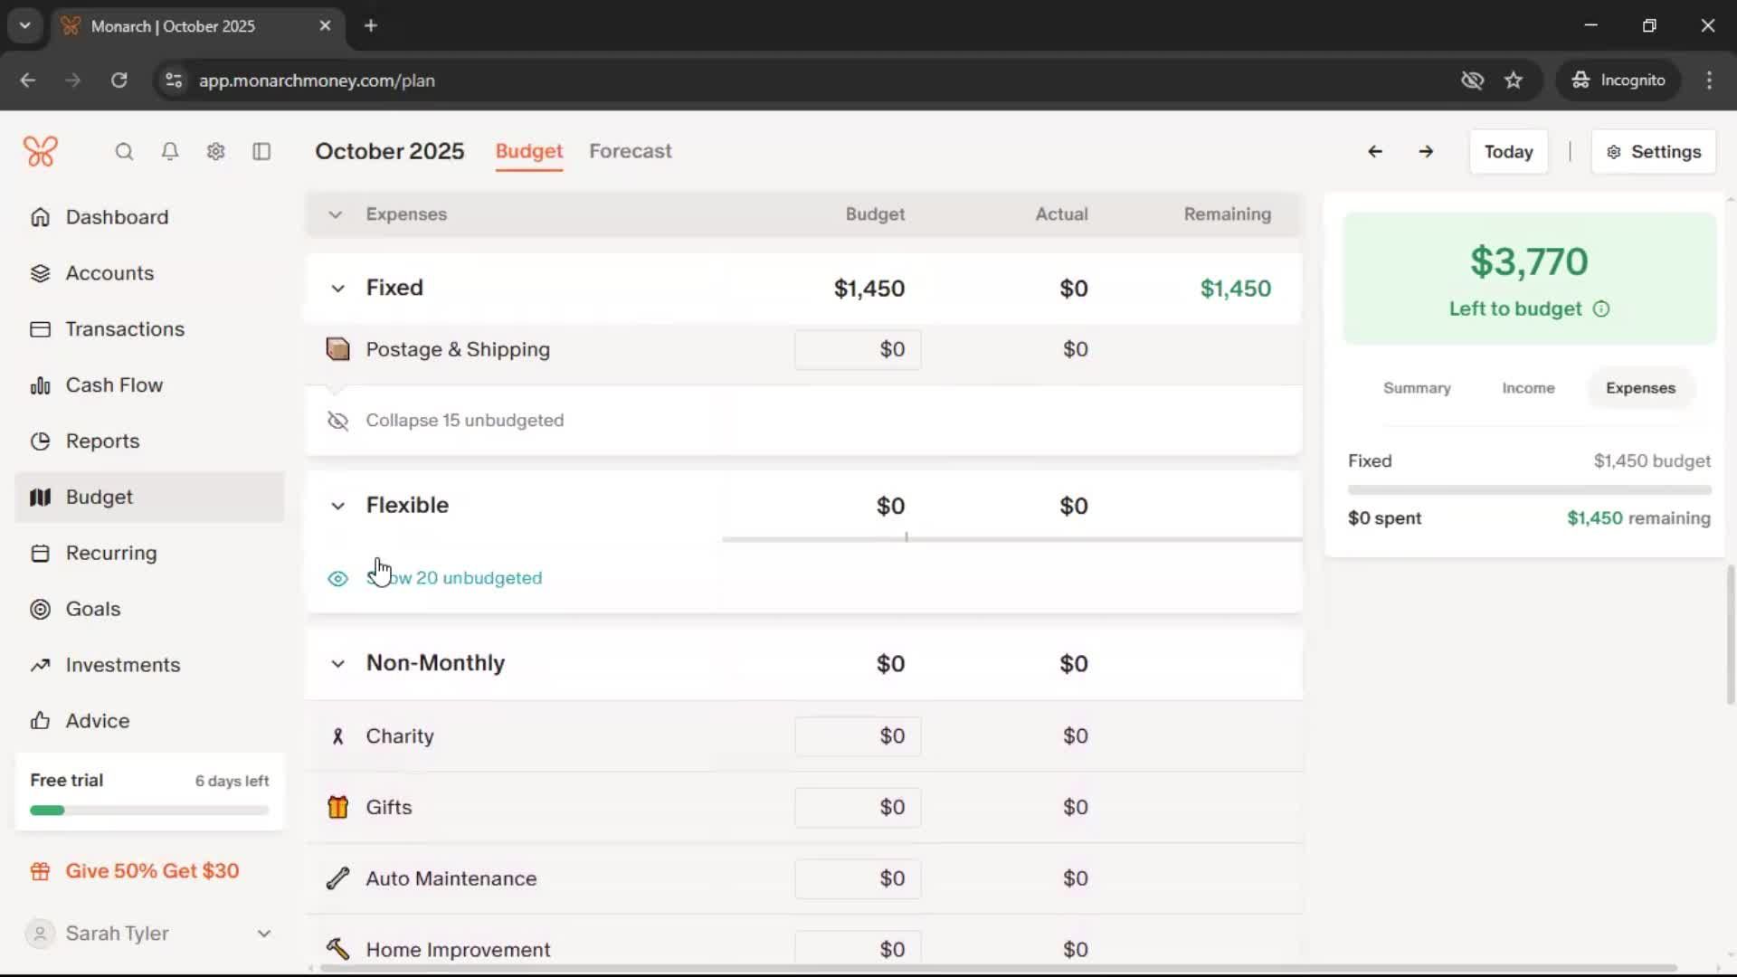Select the Summary tab in side panel

[1416, 388]
